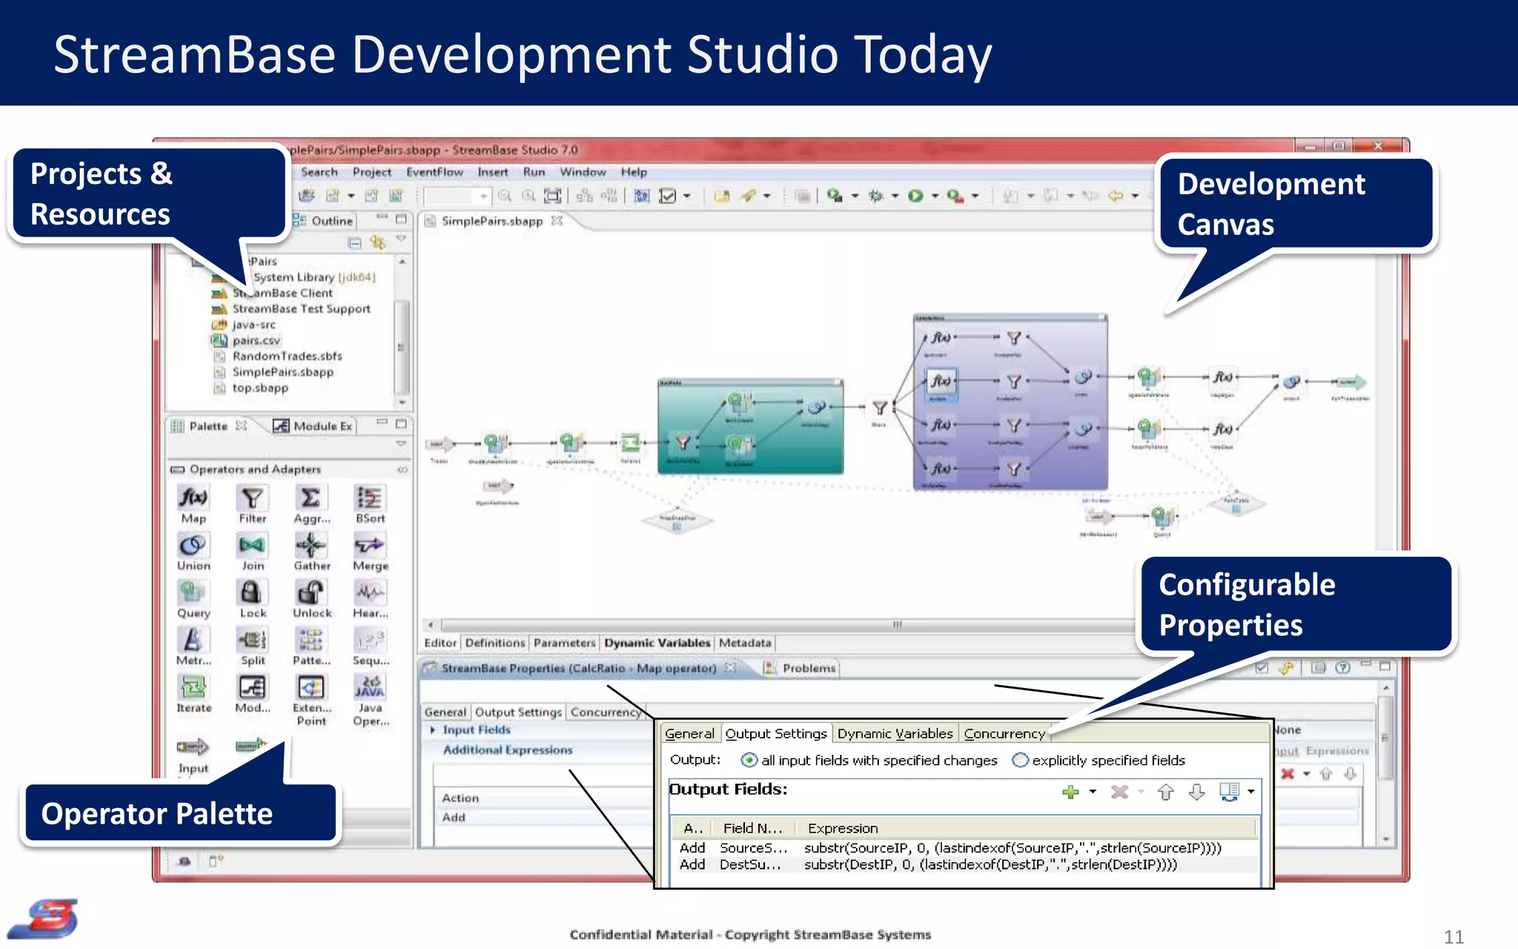This screenshot has width=1518, height=949.
Task: Select the Metronome operator icon
Action: coord(193,640)
